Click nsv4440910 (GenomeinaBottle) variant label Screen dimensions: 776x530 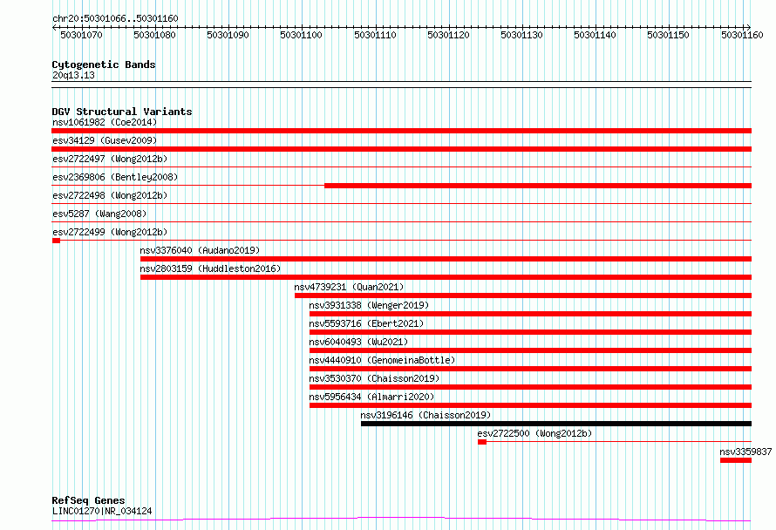[x=382, y=360]
